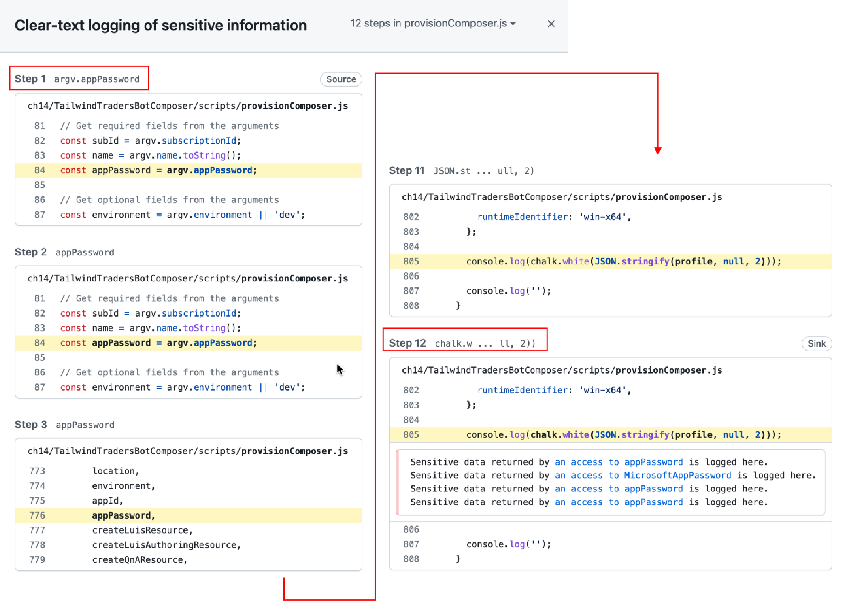Select the Step 2 appPassword heading
The width and height of the screenshot is (844, 601).
[65, 252]
